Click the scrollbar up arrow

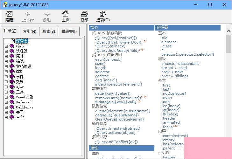[x=228, y=31]
